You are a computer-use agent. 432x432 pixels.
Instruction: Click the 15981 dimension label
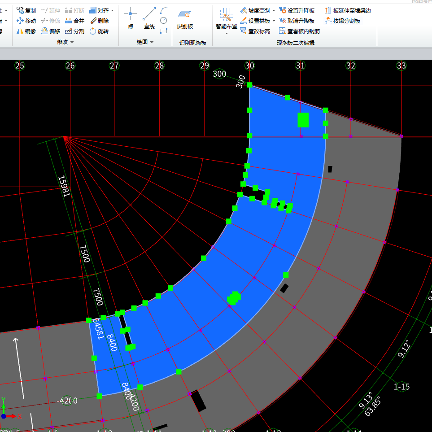click(x=64, y=186)
